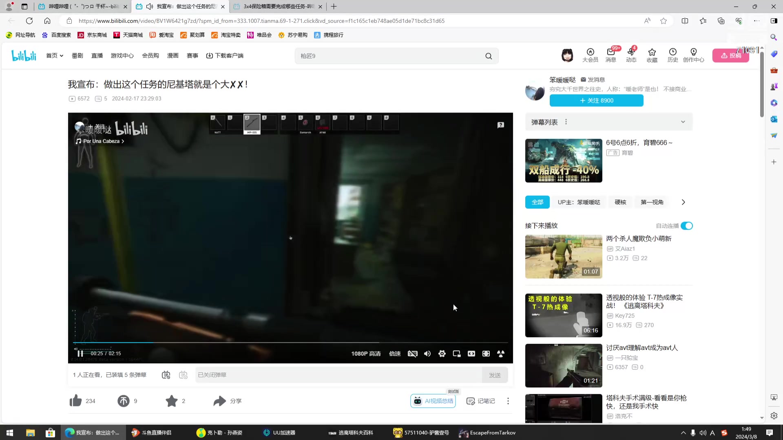
Task: Open the 收藏 favorites icon
Action: tap(652, 55)
